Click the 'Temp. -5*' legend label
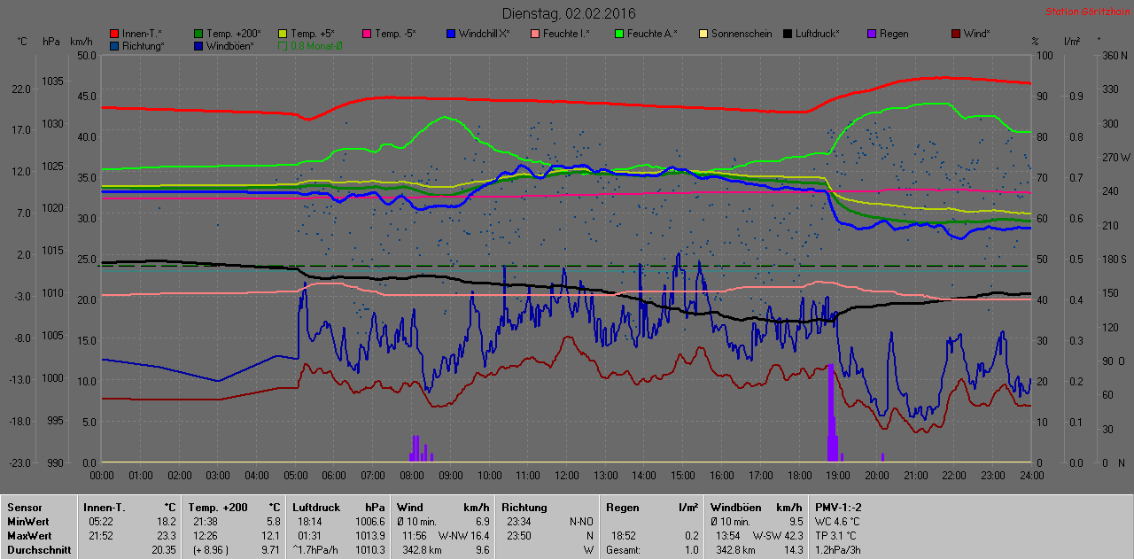 click(x=395, y=34)
